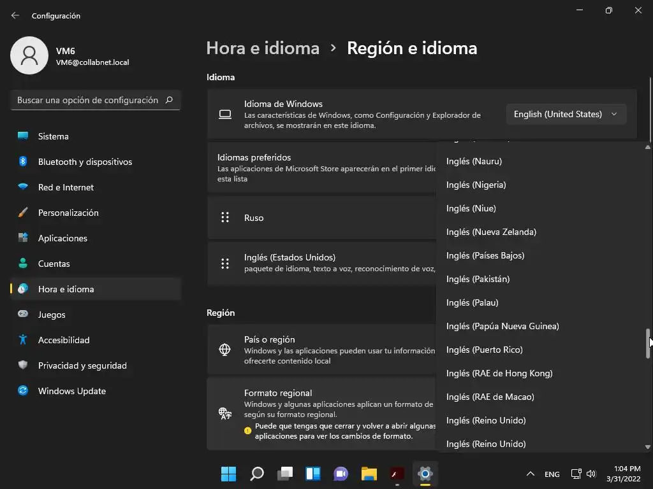Click the Red e Internet wifi icon
653x489 pixels.
pos(23,187)
